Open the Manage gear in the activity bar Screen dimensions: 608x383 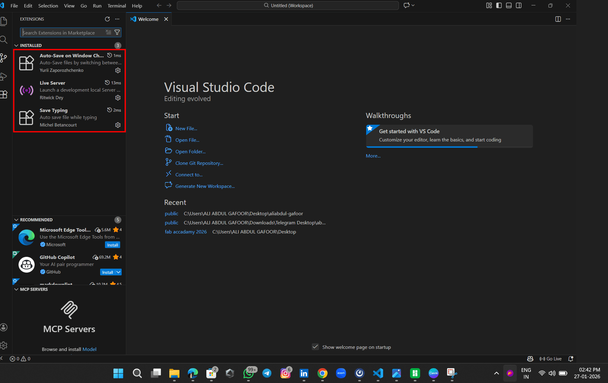(x=4, y=345)
